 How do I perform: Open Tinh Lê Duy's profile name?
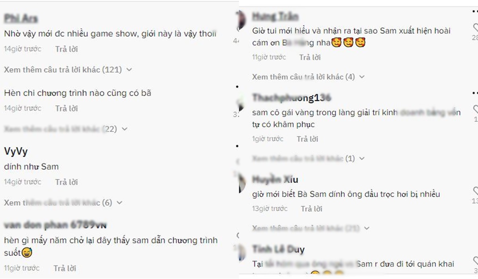click(x=278, y=250)
